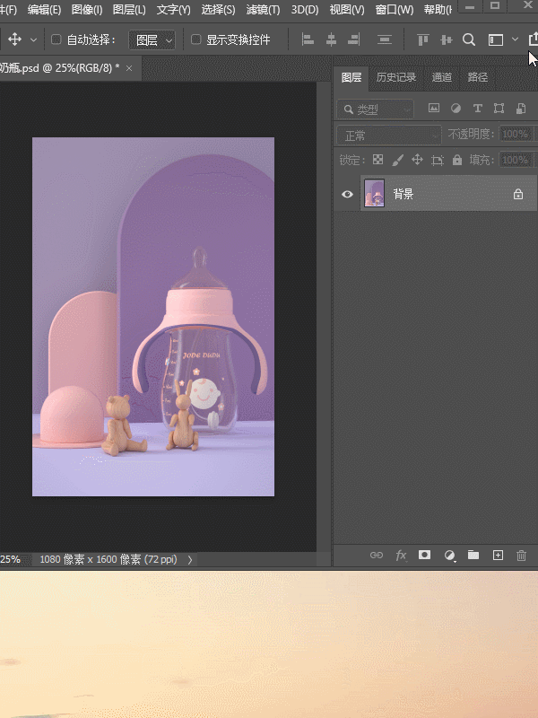
Task: Lock position icon in layers panel
Action: pos(417,160)
